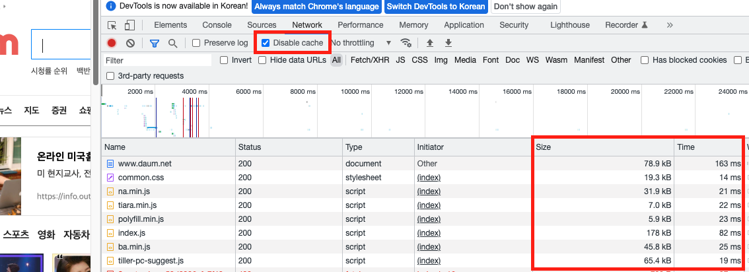
Task: Switch to the Performance tab
Action: [x=361, y=25]
